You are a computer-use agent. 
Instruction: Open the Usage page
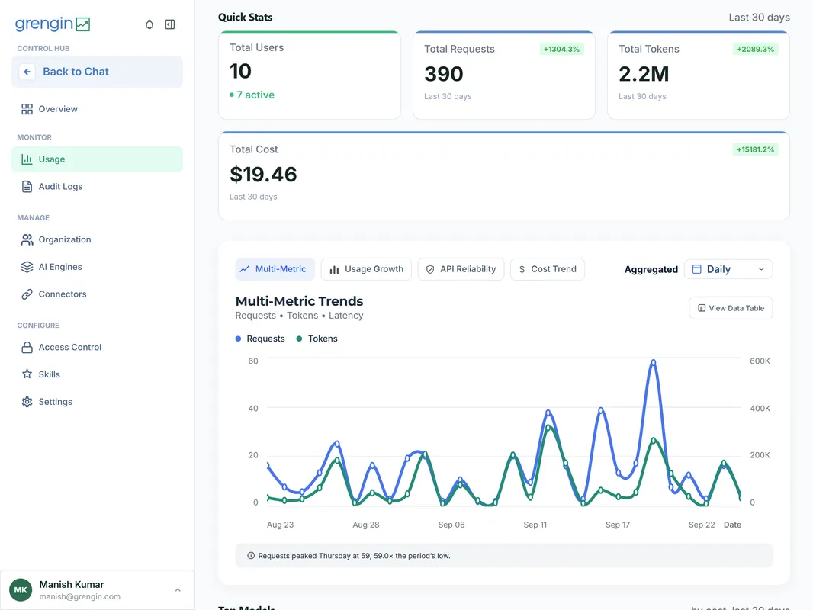[97, 159]
